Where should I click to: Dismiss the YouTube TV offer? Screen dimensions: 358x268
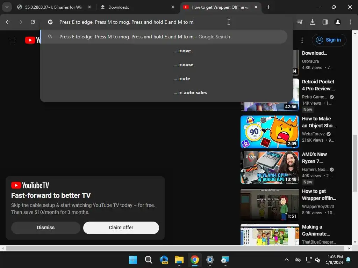46,228
